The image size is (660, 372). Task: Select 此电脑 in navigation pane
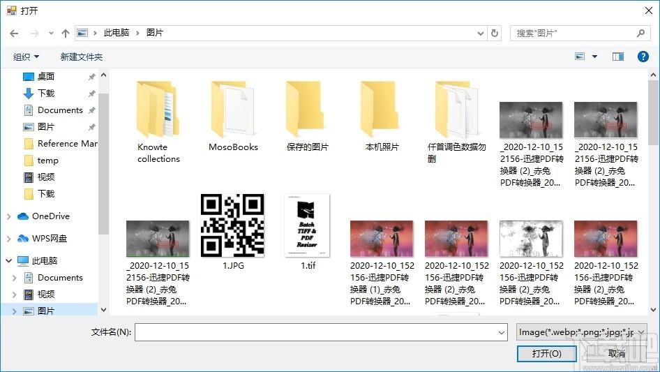tap(44, 261)
